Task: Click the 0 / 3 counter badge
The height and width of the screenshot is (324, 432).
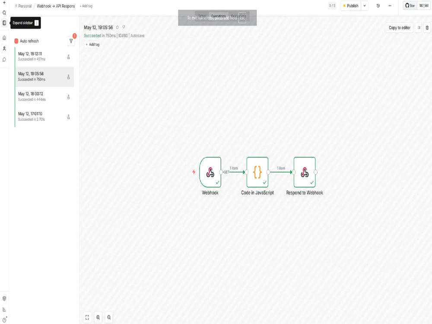Action: [x=332, y=6]
